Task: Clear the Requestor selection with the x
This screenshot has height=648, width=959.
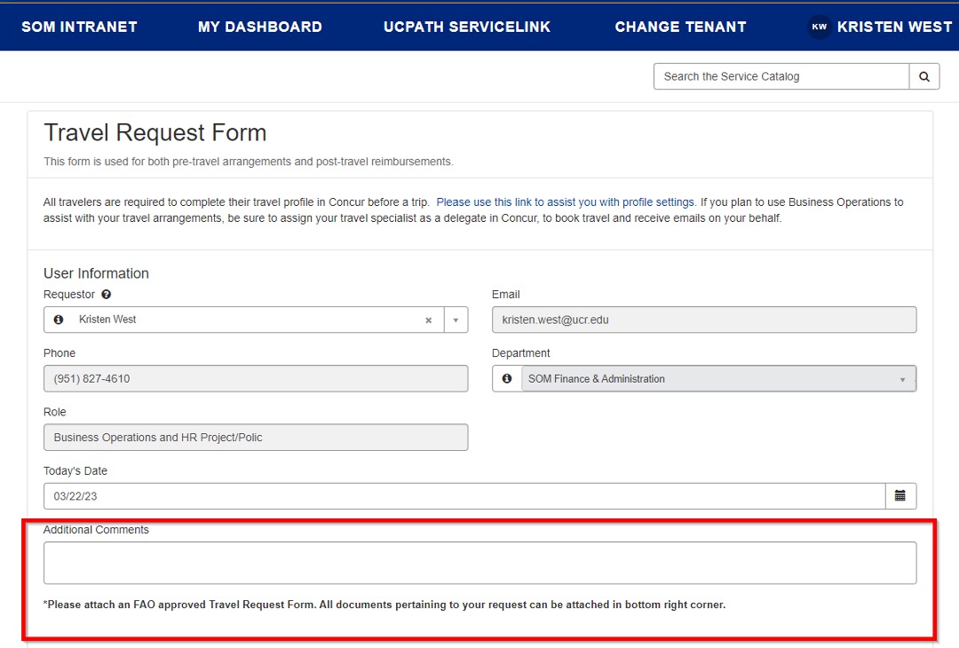Action: pyautogui.click(x=428, y=320)
